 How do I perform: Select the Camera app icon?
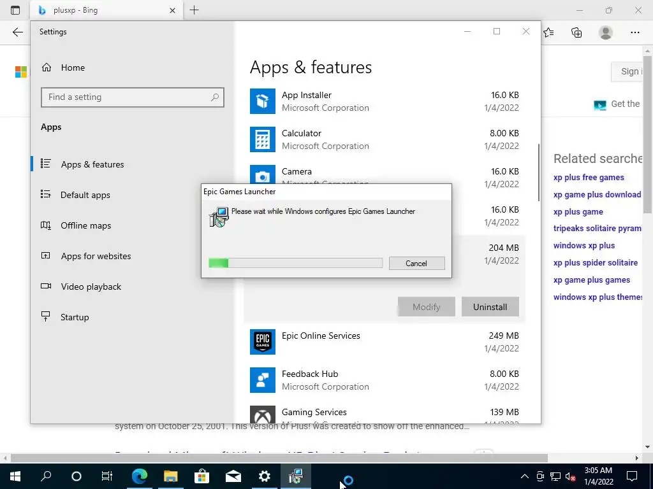tap(262, 174)
